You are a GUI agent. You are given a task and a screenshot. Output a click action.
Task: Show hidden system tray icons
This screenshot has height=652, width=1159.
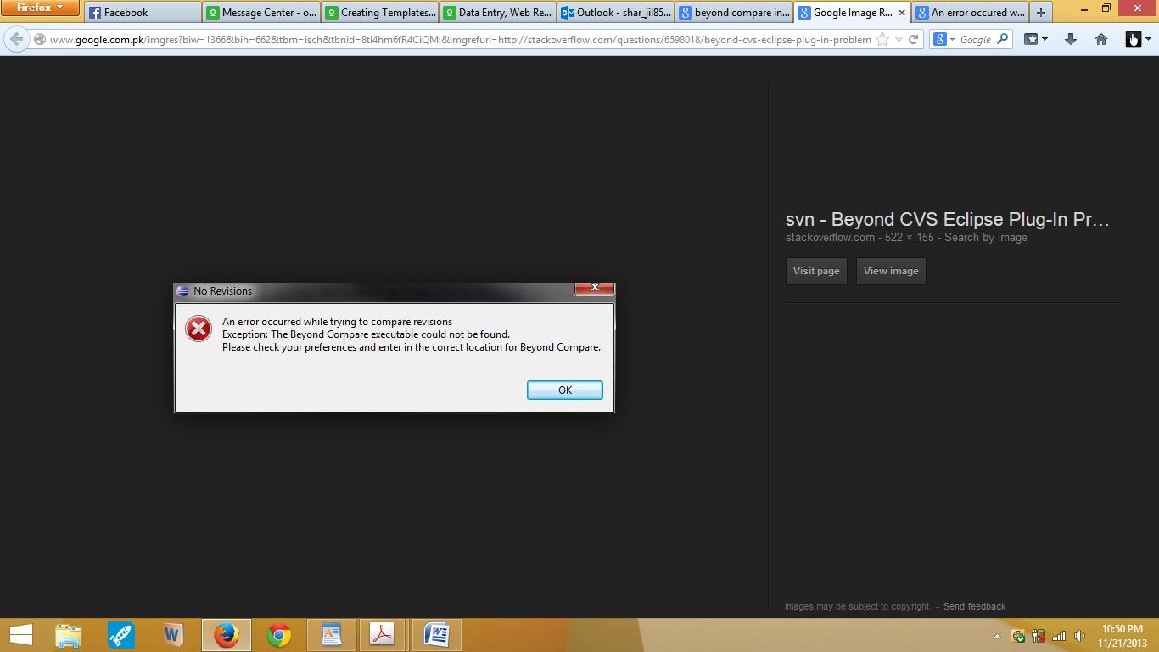997,636
